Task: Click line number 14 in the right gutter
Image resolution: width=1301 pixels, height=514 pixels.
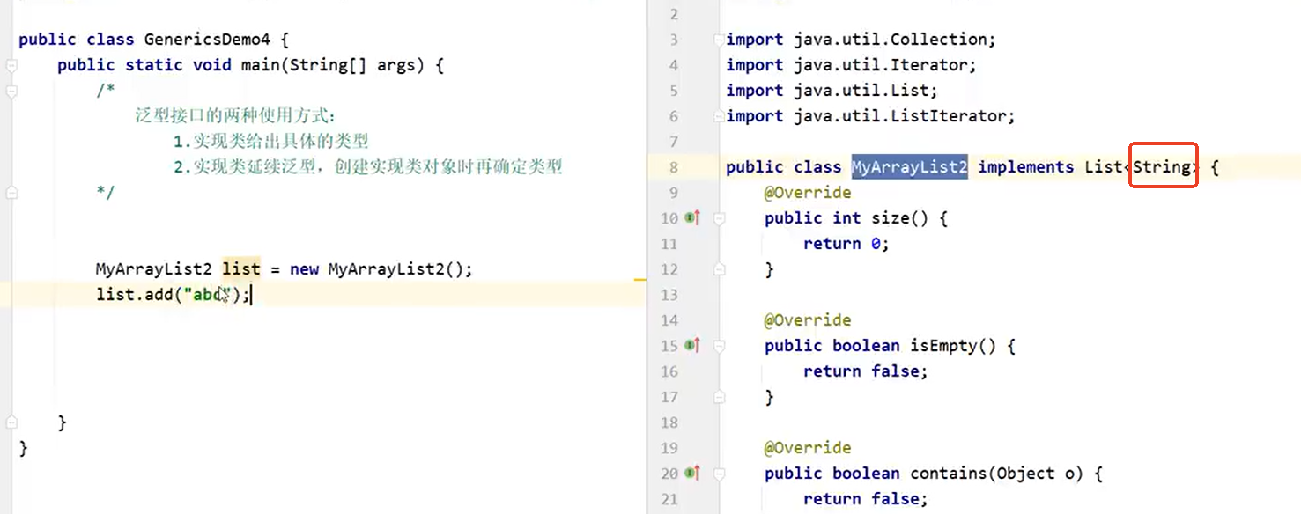Action: pyautogui.click(x=669, y=320)
